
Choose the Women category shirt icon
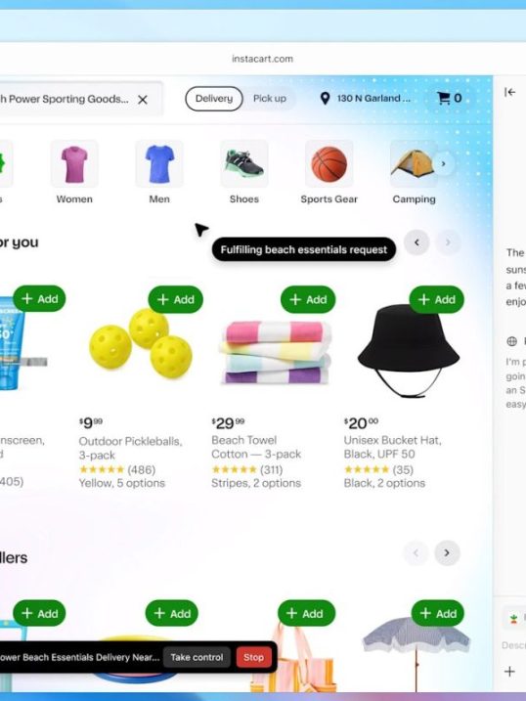point(74,163)
